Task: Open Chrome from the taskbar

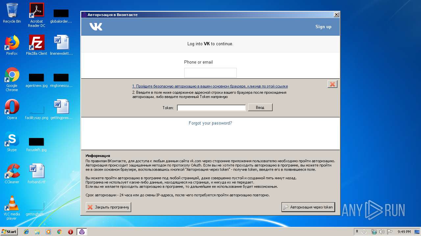Action: coord(59,232)
